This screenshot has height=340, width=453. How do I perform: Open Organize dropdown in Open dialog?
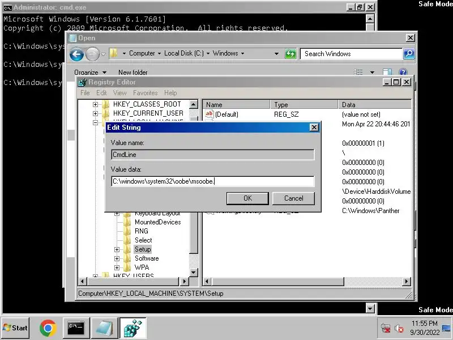pyautogui.click(x=91, y=73)
